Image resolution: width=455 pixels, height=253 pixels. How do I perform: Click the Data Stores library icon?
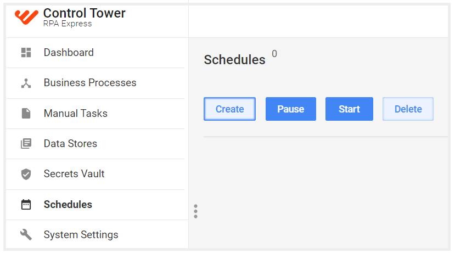coord(26,144)
